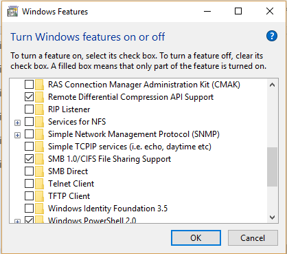Click Windows Identity Foundation 3.5 folder icon
This screenshot has width=287, height=254.
click(39, 209)
